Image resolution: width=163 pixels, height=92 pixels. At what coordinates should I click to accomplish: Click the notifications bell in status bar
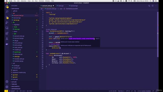156,91
